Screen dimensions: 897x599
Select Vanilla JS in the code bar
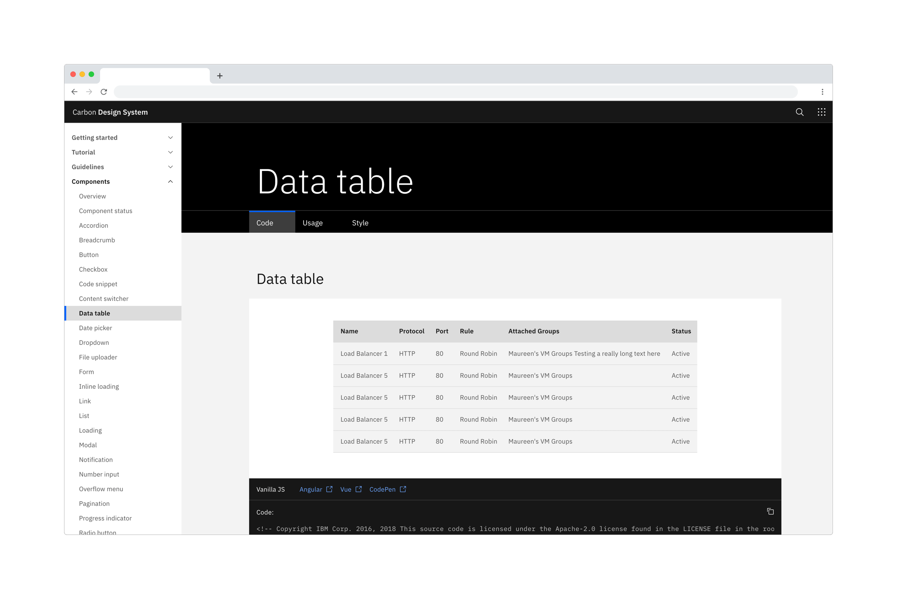271,489
